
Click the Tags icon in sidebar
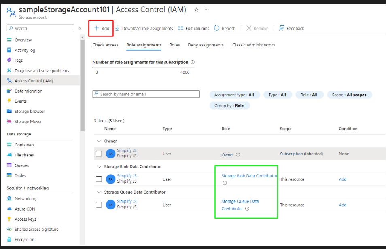coord(9,60)
